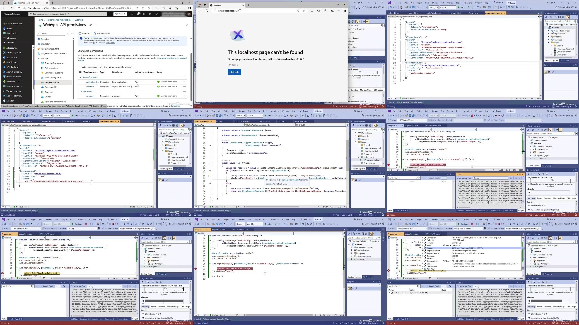Open the Azure help question mark icon

click(150, 14)
